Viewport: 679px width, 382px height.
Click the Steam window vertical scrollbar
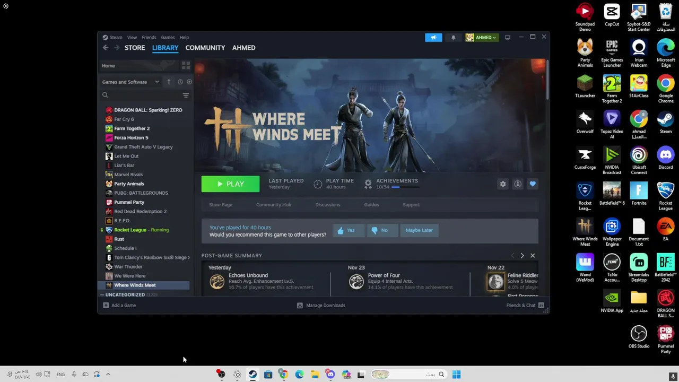(546, 80)
